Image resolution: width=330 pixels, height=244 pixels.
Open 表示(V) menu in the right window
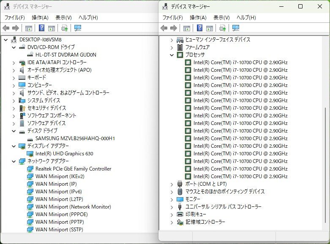[x=221, y=18]
